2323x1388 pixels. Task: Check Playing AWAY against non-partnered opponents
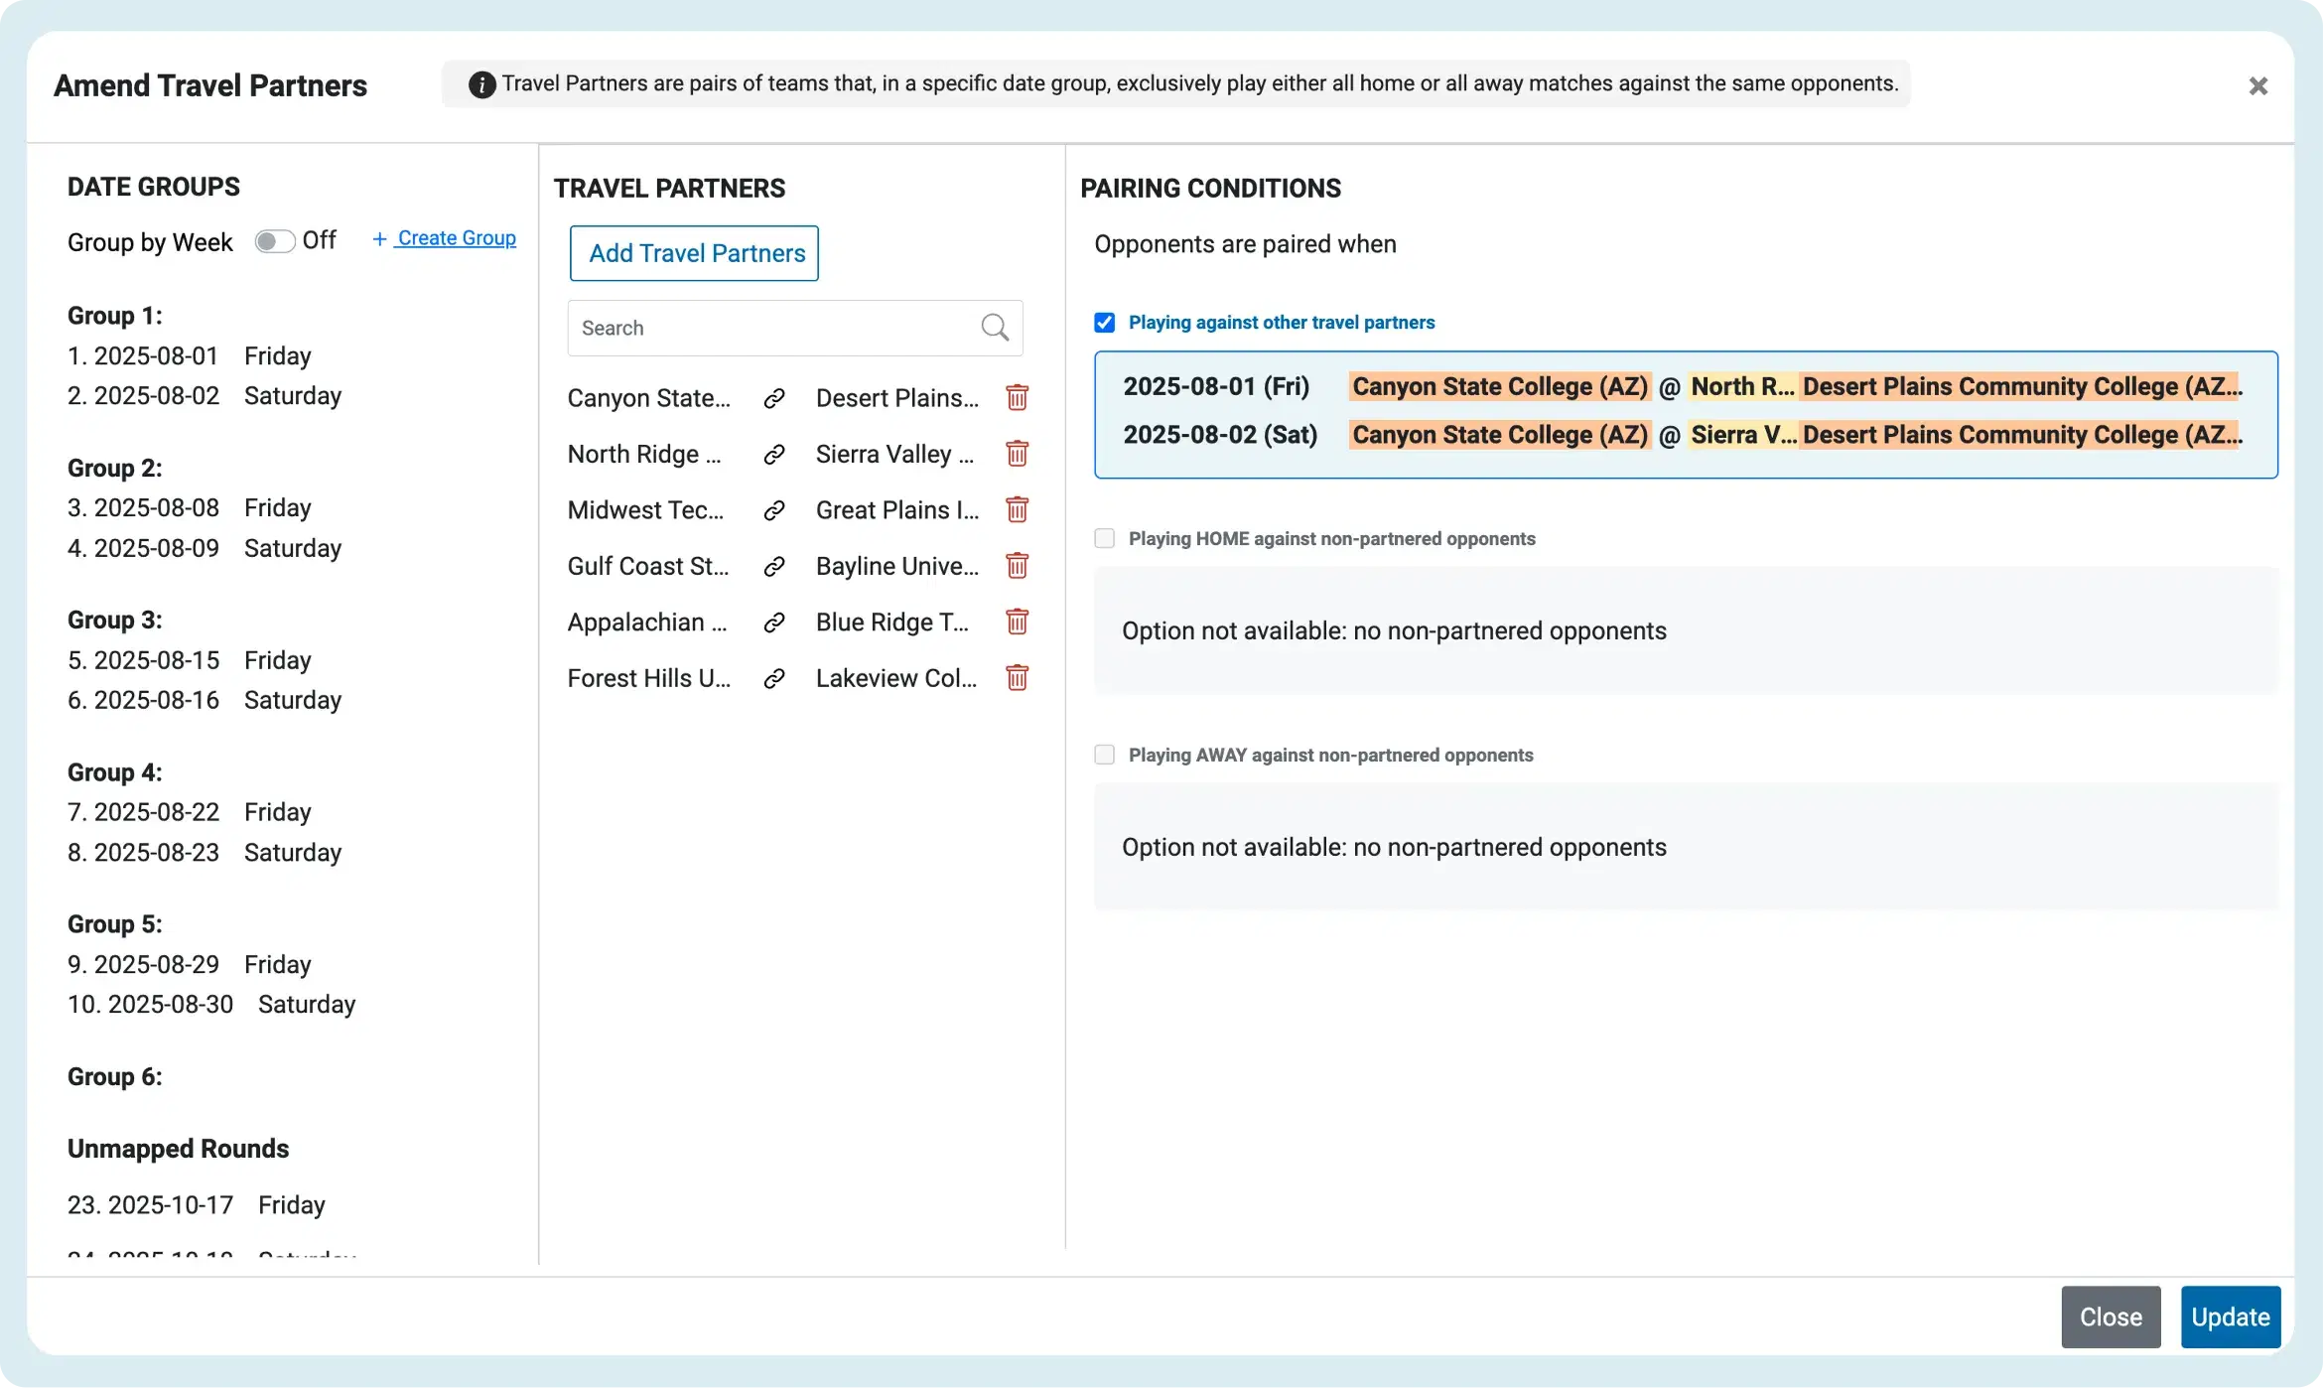[1104, 755]
